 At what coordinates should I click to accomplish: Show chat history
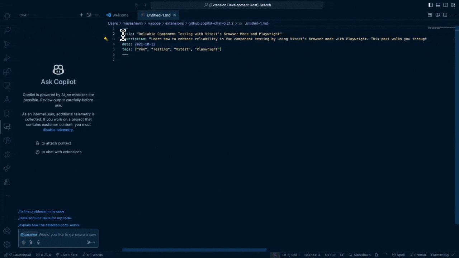pos(89,15)
